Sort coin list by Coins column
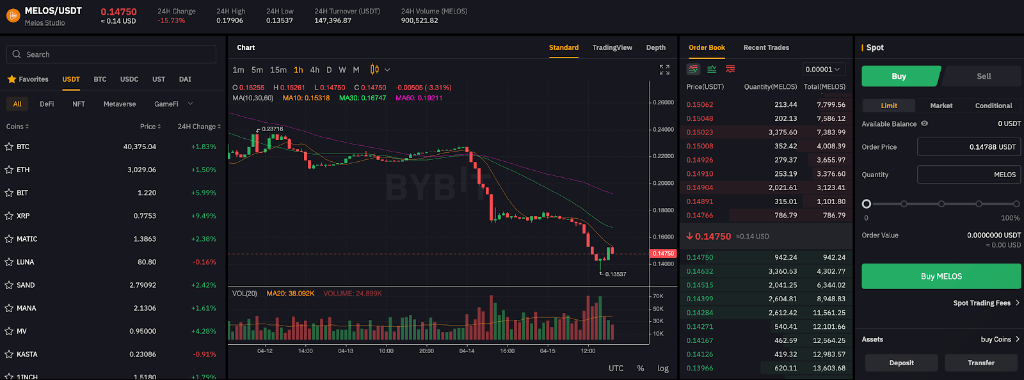This screenshot has height=380, width=1024. (x=17, y=127)
